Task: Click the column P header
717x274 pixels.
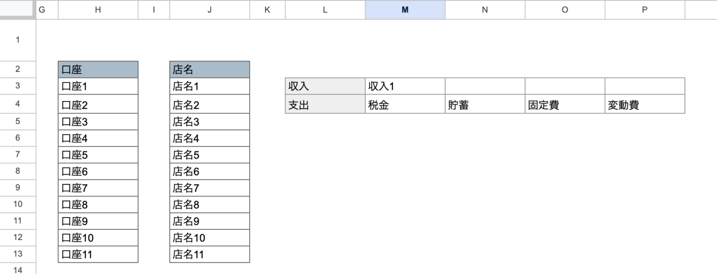Action: (x=645, y=10)
